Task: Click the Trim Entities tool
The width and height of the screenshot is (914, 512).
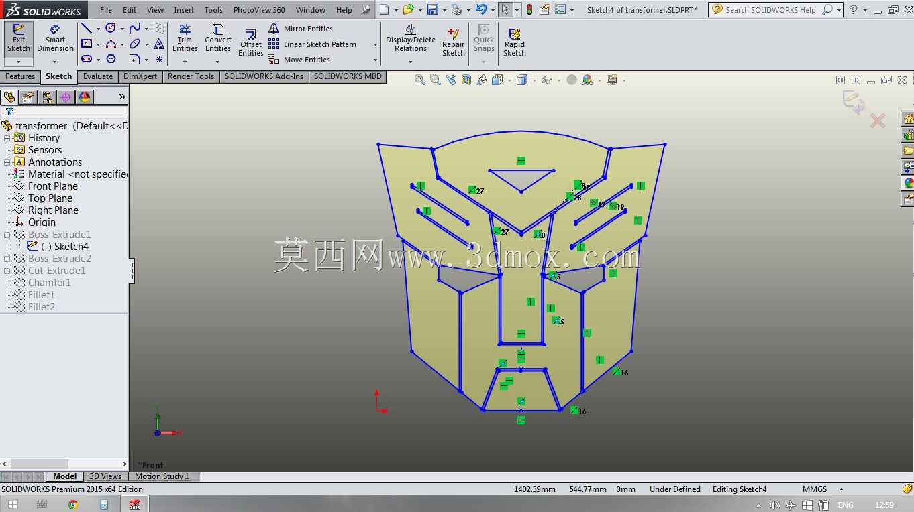Action: click(185, 38)
